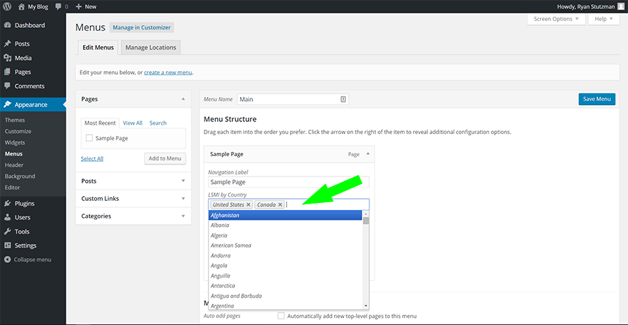Expand the Posts panel

[183, 181]
